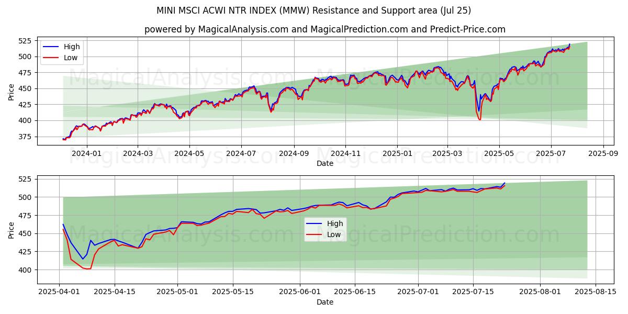
Task: Click 'High' in the bottom chart legend
Action: pyautogui.click(x=335, y=223)
